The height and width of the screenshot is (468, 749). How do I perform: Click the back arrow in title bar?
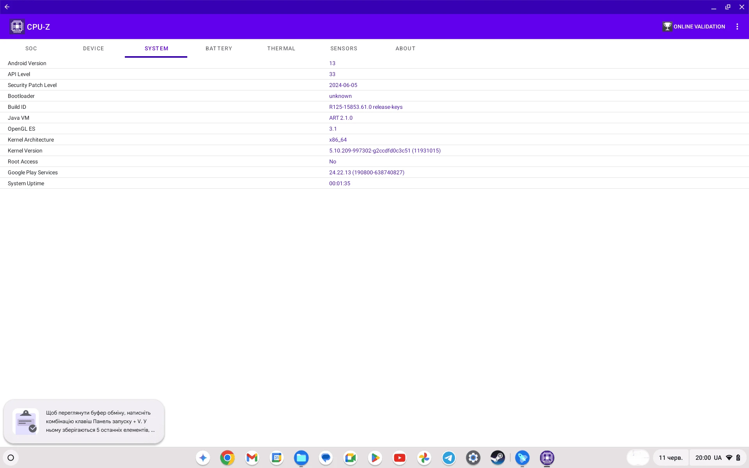(x=7, y=7)
